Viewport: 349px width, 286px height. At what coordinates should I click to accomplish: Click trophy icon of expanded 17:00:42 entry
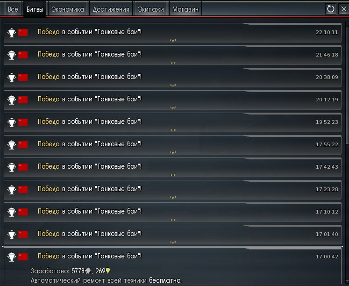coord(12,257)
